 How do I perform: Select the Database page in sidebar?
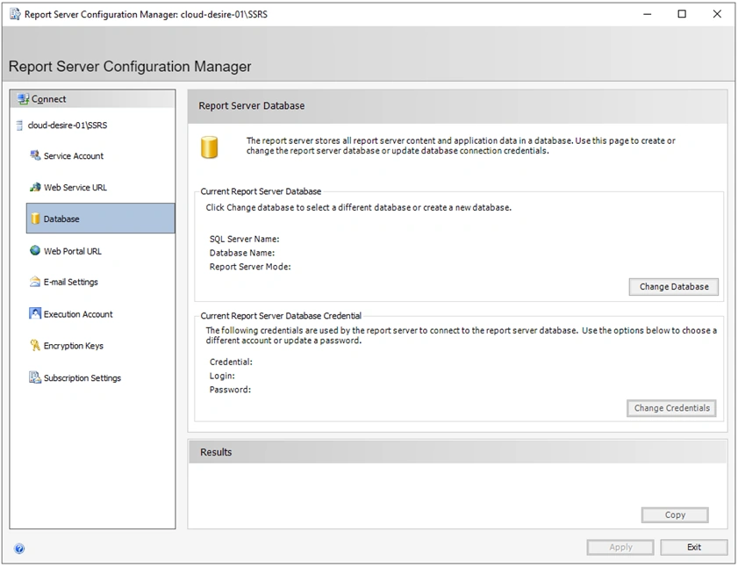[100, 219]
